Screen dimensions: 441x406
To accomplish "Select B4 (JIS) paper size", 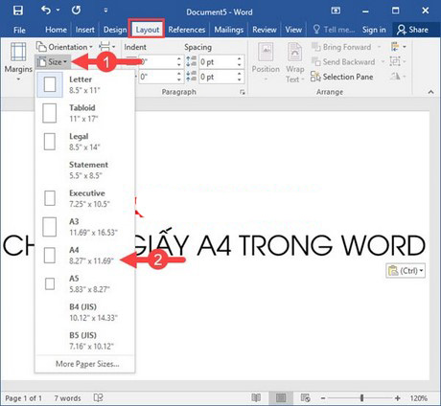I will point(85,312).
